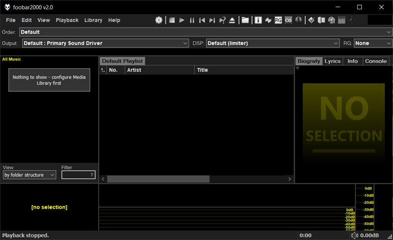This screenshot has width=393, height=240.
Task: Click the sparkle star toolbar icon
Action: (x=351, y=20)
